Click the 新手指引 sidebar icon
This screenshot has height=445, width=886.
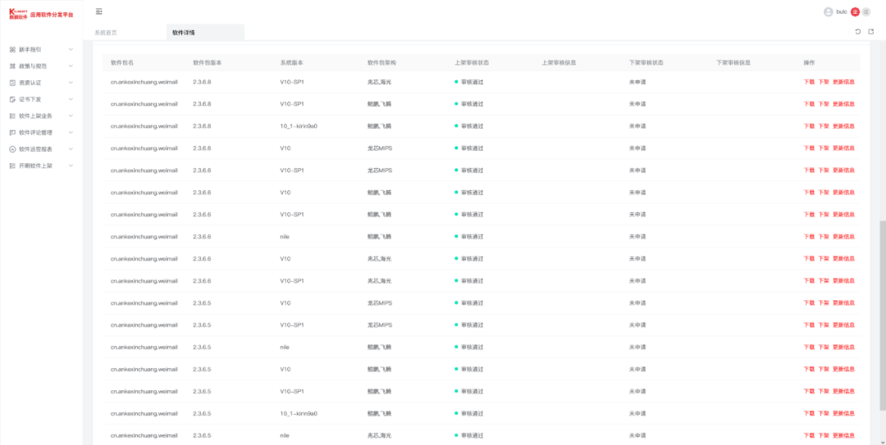pyautogui.click(x=12, y=49)
